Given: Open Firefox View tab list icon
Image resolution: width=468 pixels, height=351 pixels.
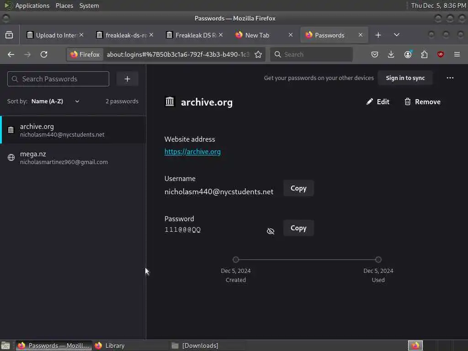Looking at the screenshot, I should (x=9, y=35).
